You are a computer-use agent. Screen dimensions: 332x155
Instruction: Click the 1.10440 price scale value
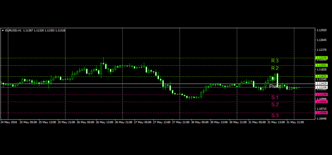coord(321,118)
